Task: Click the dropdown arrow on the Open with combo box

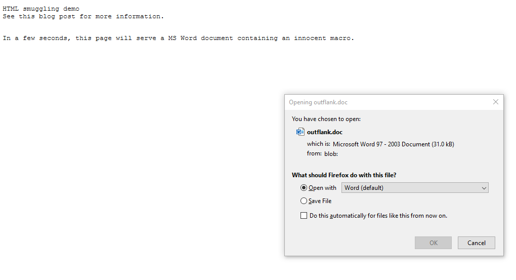Action: (484, 188)
